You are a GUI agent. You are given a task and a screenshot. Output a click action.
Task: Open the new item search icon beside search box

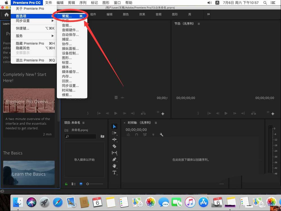pyautogui.click(x=102, y=137)
